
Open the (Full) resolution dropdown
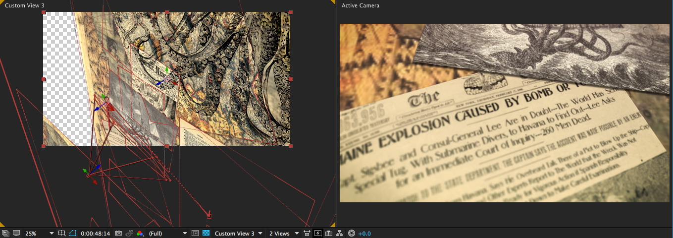[168, 233]
